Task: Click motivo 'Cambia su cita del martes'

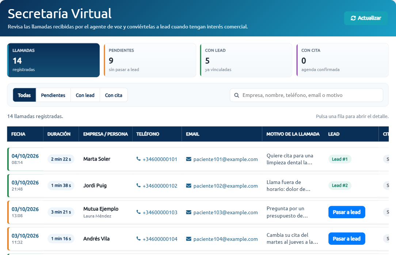Action: [292, 239]
